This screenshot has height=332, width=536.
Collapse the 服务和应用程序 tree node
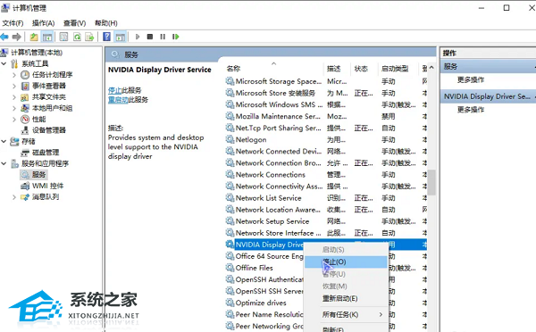[x=4, y=163]
